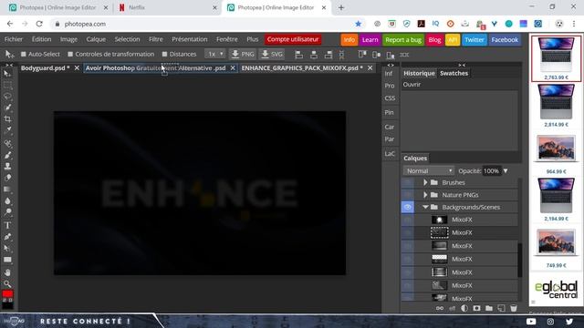This screenshot has width=584, height=328.
Task: Select the Clone Stamp tool
Action: pos(7,166)
